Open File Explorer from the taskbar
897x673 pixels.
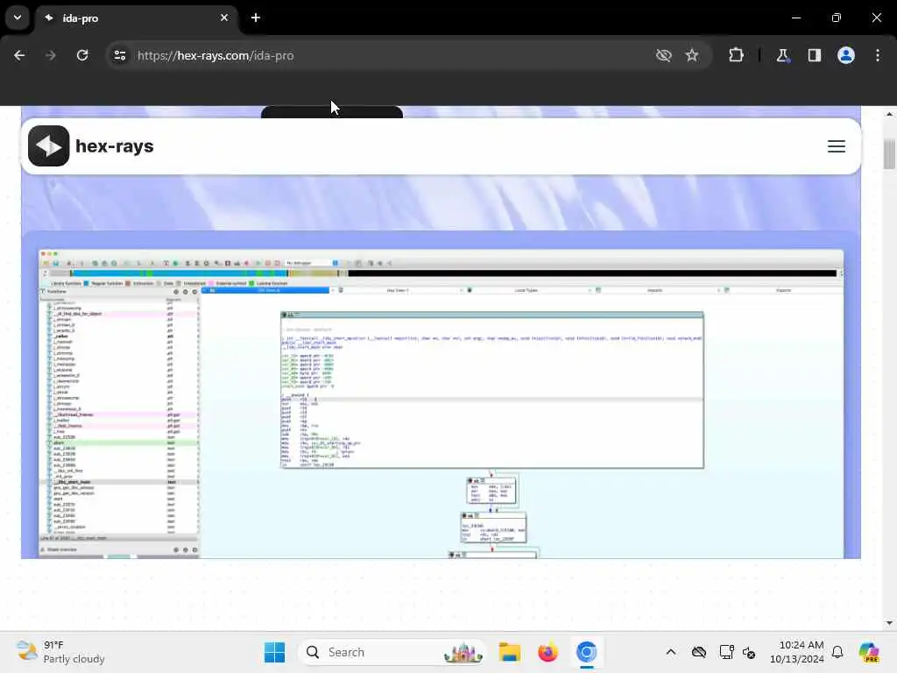click(509, 652)
